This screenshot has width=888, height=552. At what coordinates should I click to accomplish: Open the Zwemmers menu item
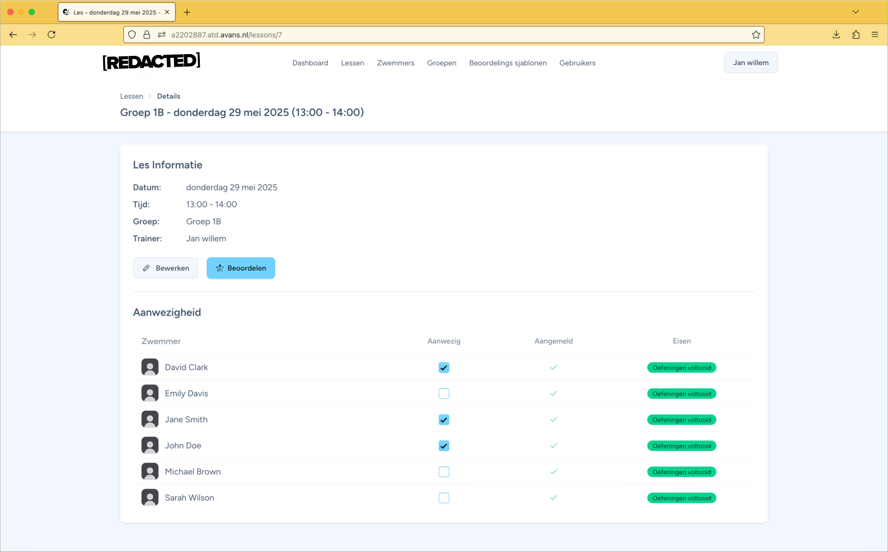(x=395, y=63)
